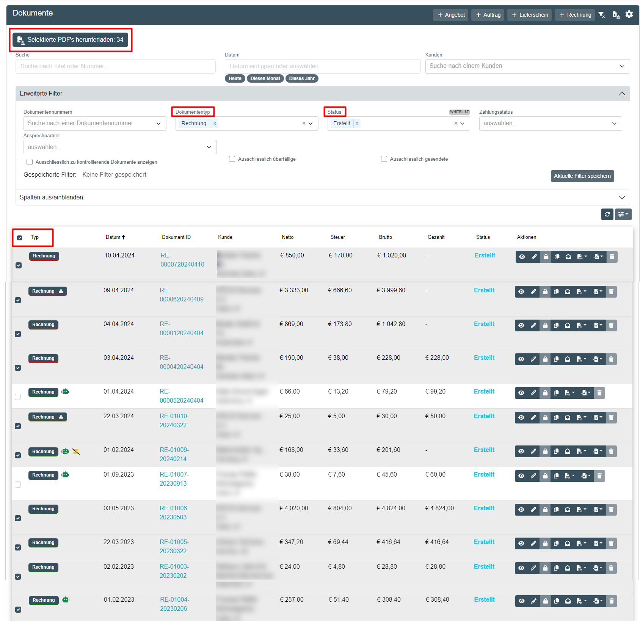Click the Excel export icon in header

point(616,15)
